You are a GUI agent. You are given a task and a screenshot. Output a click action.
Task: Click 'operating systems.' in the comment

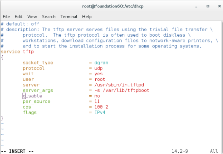coord(177,46)
